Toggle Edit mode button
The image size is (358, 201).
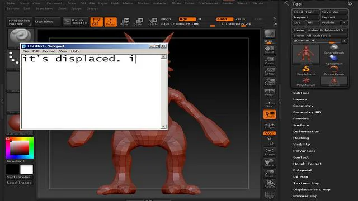coord(96,22)
